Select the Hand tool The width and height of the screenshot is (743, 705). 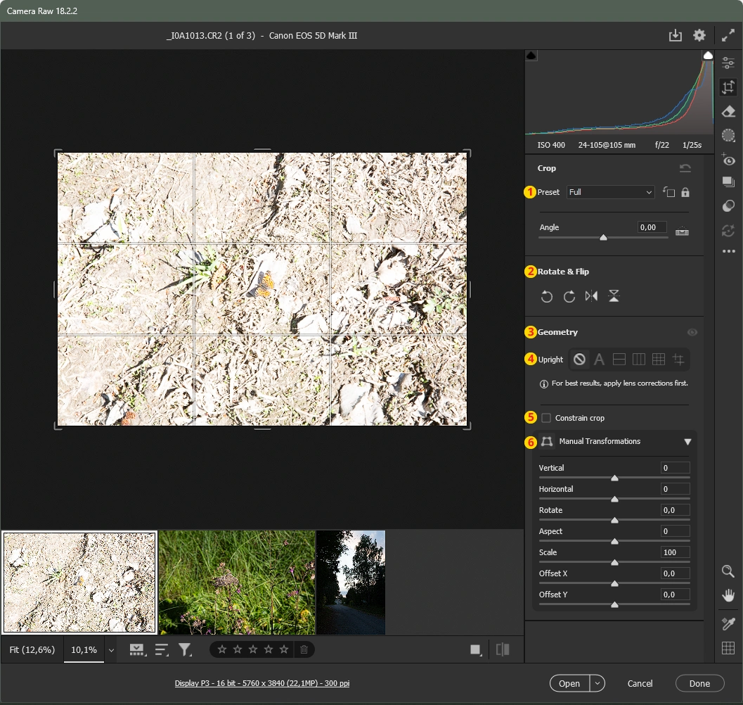coord(728,595)
